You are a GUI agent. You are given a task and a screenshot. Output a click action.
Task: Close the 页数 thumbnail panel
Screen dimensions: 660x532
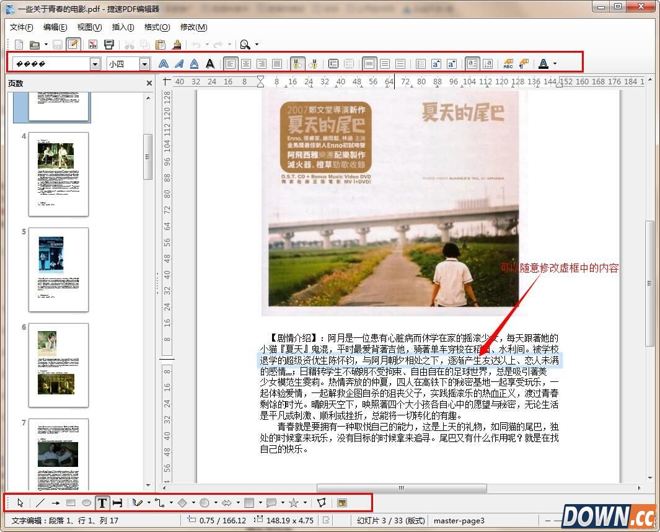click(147, 82)
